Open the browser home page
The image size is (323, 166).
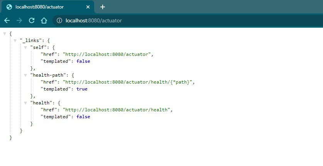[44, 20]
